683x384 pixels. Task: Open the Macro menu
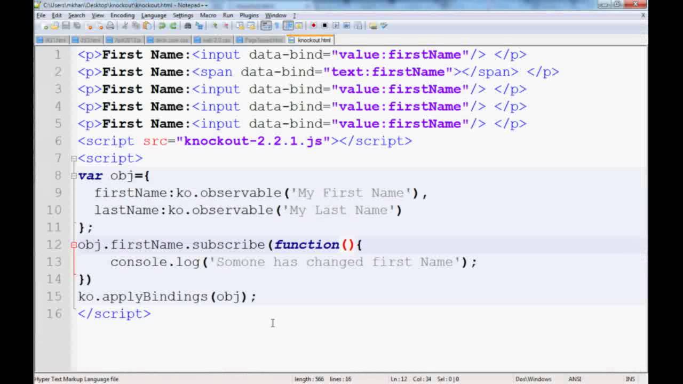pos(208,15)
